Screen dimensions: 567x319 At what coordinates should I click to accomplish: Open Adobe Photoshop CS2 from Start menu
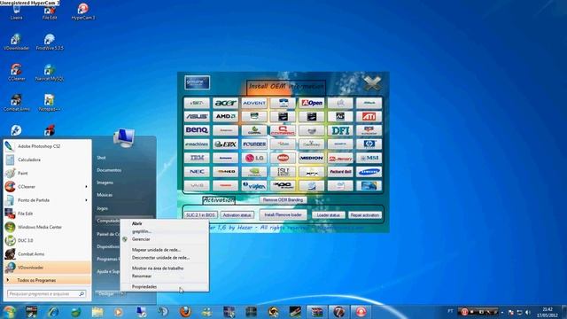pos(47,146)
